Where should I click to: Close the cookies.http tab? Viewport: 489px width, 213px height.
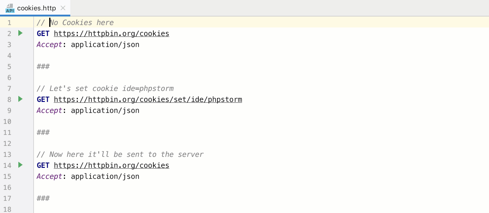[63, 8]
